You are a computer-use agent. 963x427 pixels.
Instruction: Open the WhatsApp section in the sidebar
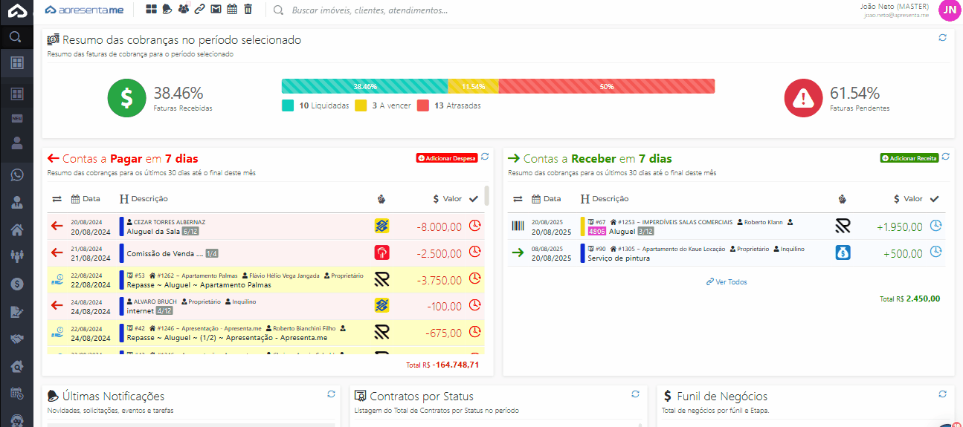click(x=16, y=175)
